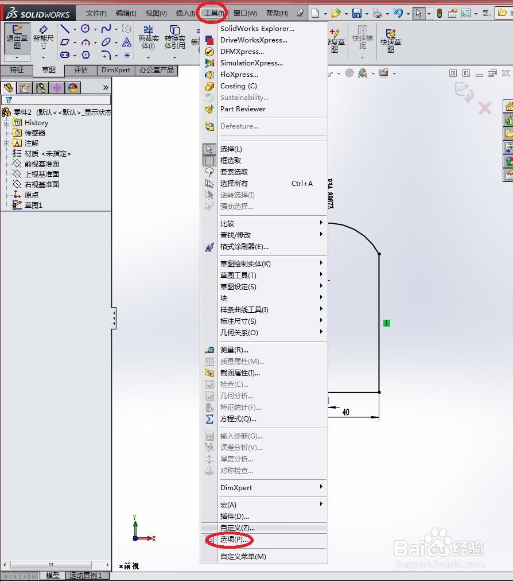Click the New document toolbar icon
Viewport: 513px width, 582px height.
(315, 13)
